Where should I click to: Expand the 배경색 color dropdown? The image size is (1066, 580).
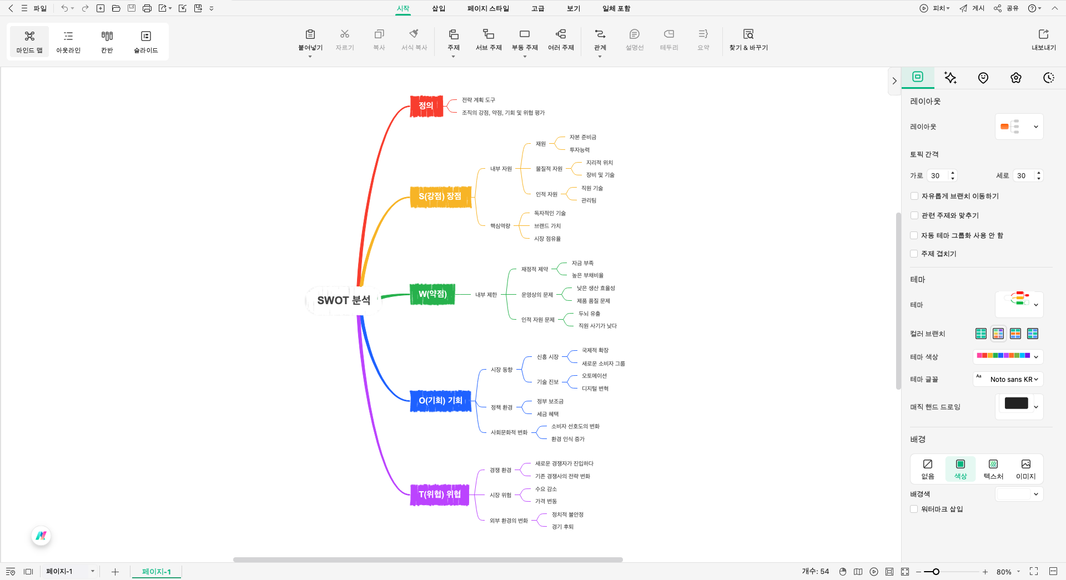(x=1019, y=494)
